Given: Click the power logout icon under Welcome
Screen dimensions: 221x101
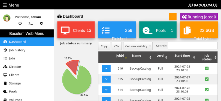Looking at the screenshot, I should pos(20,23).
